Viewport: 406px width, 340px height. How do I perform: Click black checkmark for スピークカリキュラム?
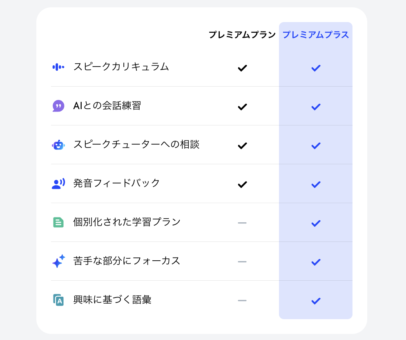(x=242, y=68)
